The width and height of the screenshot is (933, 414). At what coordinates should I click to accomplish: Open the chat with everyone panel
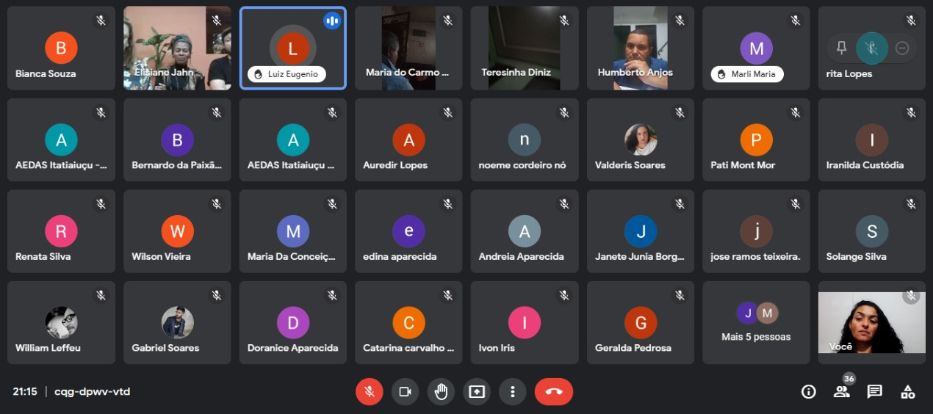[874, 391]
